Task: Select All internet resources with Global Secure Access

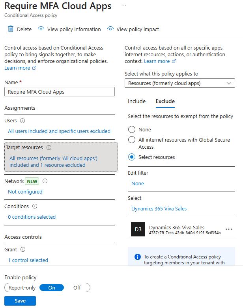Action: pyautogui.click(x=132, y=140)
